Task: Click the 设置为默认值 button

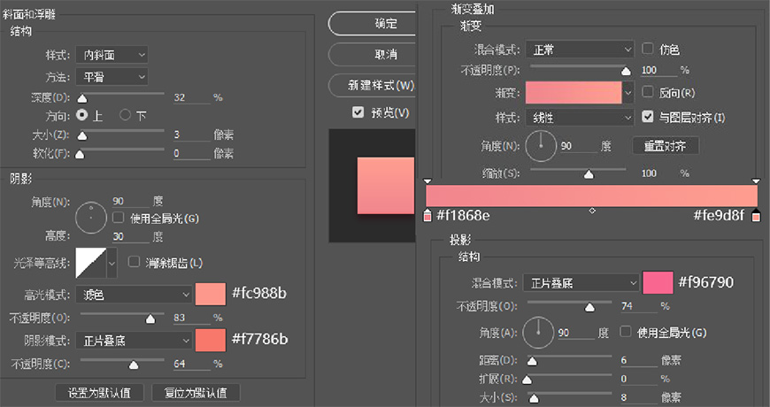Action: click(99, 393)
